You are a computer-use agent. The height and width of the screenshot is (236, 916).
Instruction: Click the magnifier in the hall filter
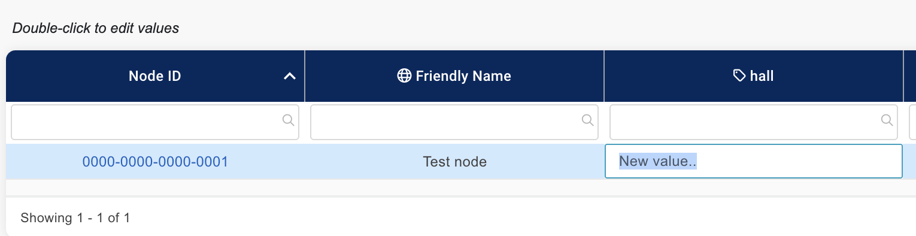(887, 120)
